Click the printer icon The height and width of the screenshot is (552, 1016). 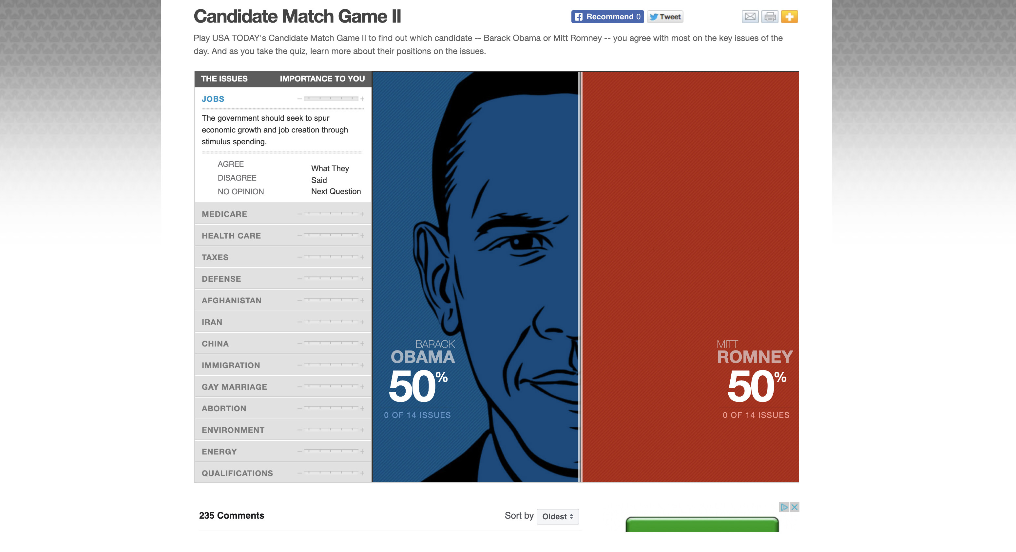point(770,17)
